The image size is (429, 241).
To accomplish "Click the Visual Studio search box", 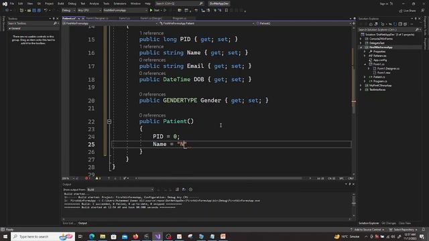I will pos(179,3).
